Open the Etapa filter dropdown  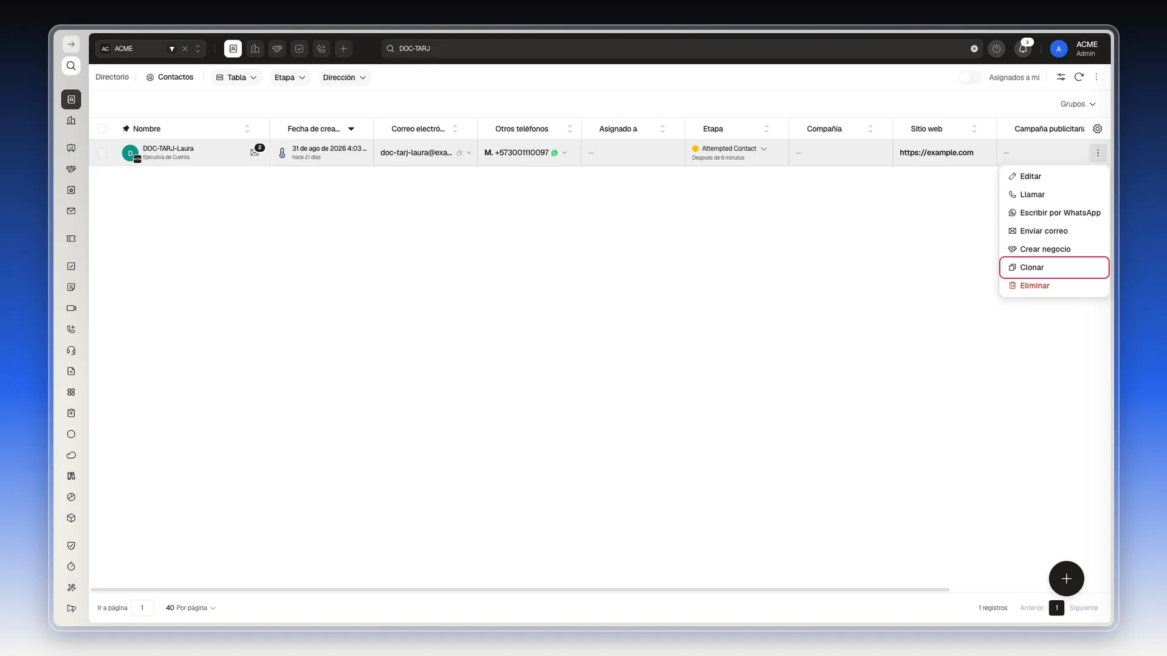tap(289, 77)
